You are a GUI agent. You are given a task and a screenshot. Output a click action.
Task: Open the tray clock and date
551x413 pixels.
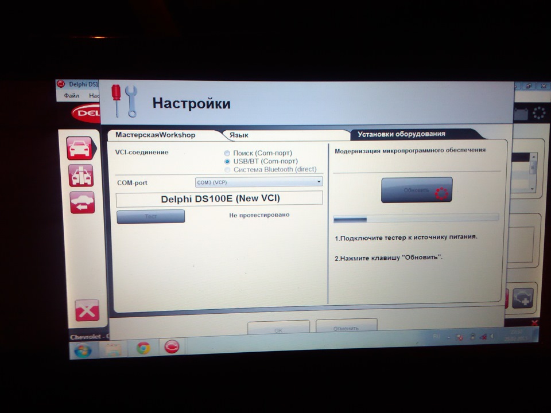(x=517, y=334)
